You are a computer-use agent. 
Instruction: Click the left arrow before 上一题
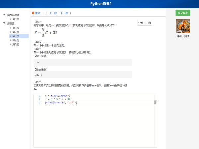click(47, 13)
